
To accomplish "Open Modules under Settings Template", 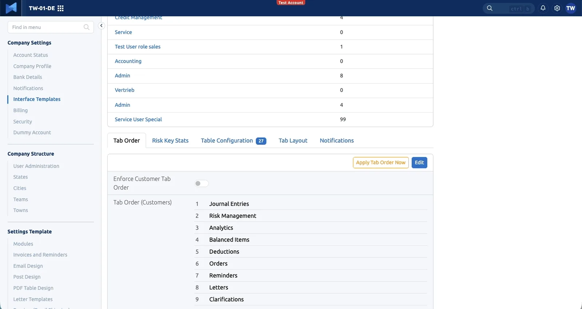I will click(23, 244).
